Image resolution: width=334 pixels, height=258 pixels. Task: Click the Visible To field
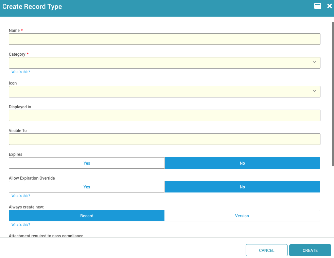pos(164,139)
